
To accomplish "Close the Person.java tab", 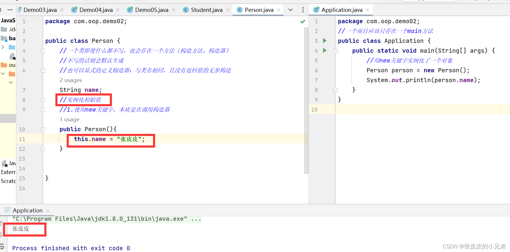I will (x=279, y=10).
